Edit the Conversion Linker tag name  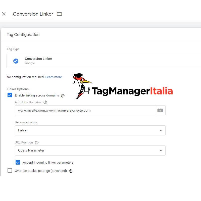point(33,14)
